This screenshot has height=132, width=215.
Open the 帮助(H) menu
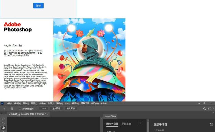104,103
